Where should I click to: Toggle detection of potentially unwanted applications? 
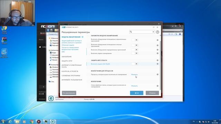(x=135, y=40)
